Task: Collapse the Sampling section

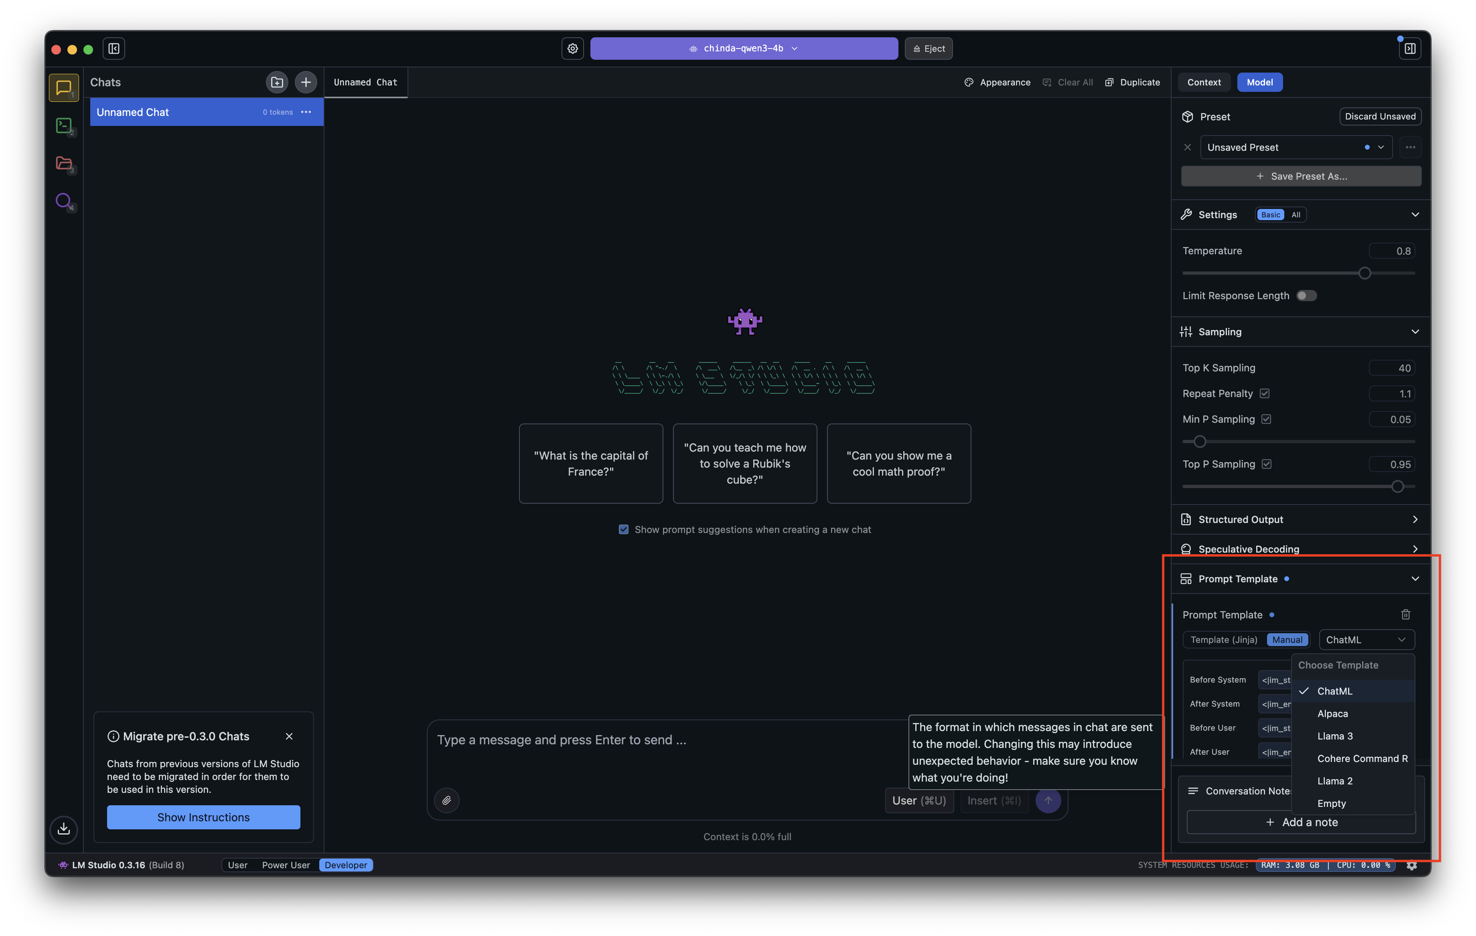Action: tap(1415, 332)
